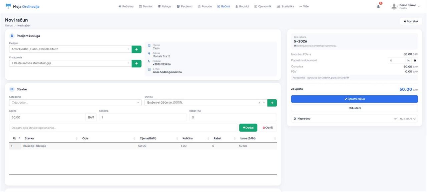
Task: Open the Stavka dropdown
Action: [206, 103]
